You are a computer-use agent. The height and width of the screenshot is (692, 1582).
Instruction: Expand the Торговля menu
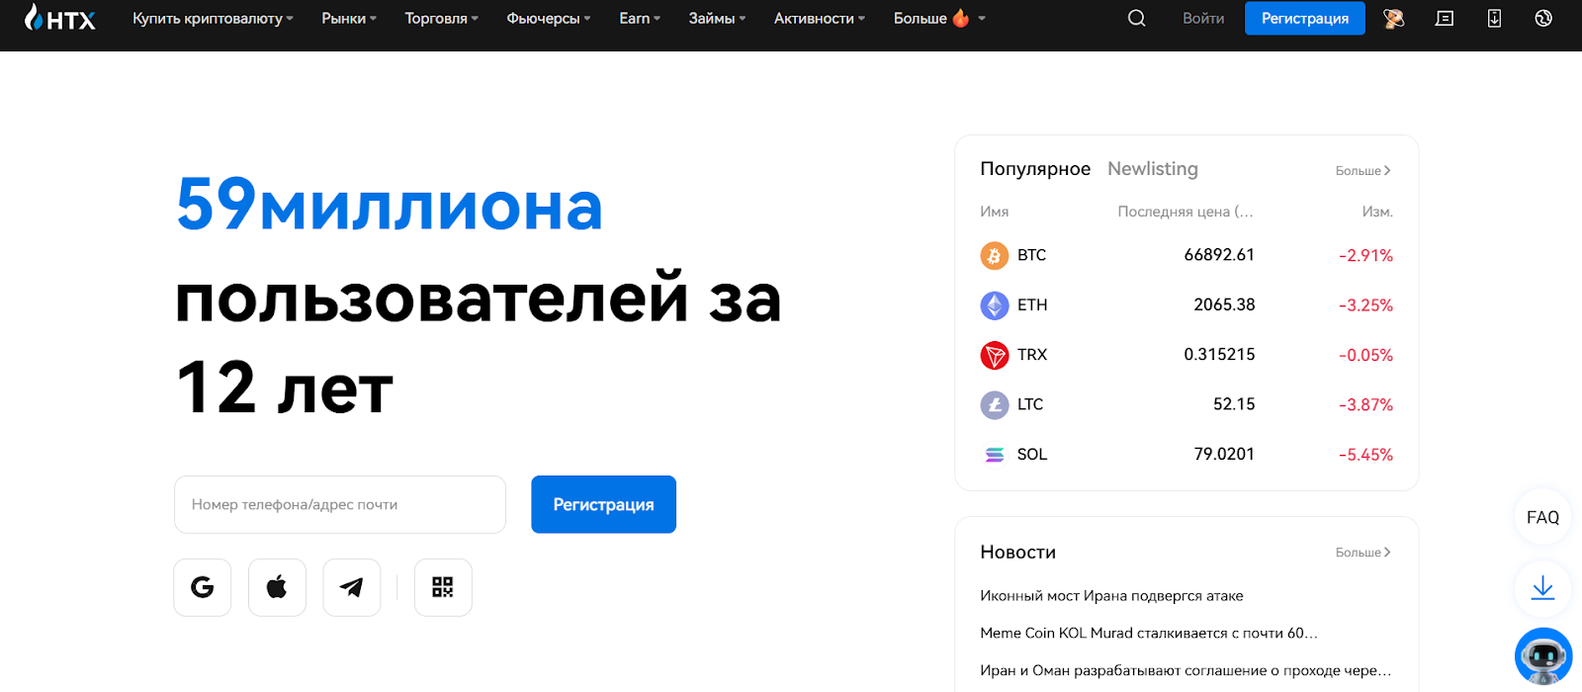tap(442, 18)
